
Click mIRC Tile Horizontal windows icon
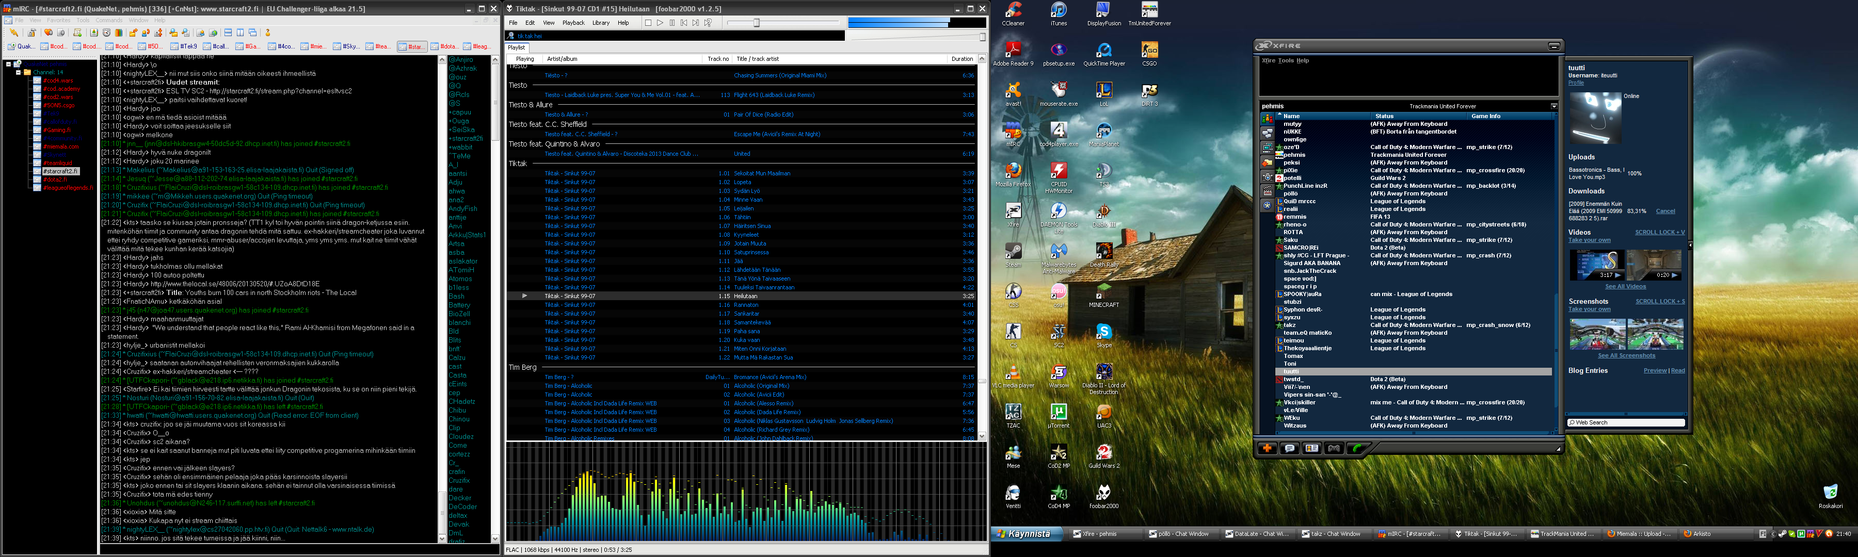tap(228, 32)
